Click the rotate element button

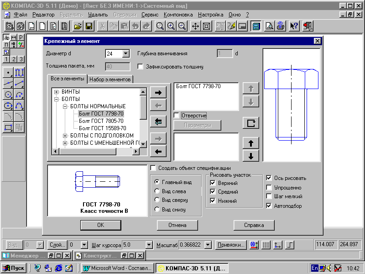[250, 123]
